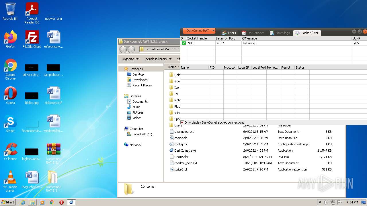Show hidden system tray icons
Screen dimensions: 367x206
pos(320,202)
